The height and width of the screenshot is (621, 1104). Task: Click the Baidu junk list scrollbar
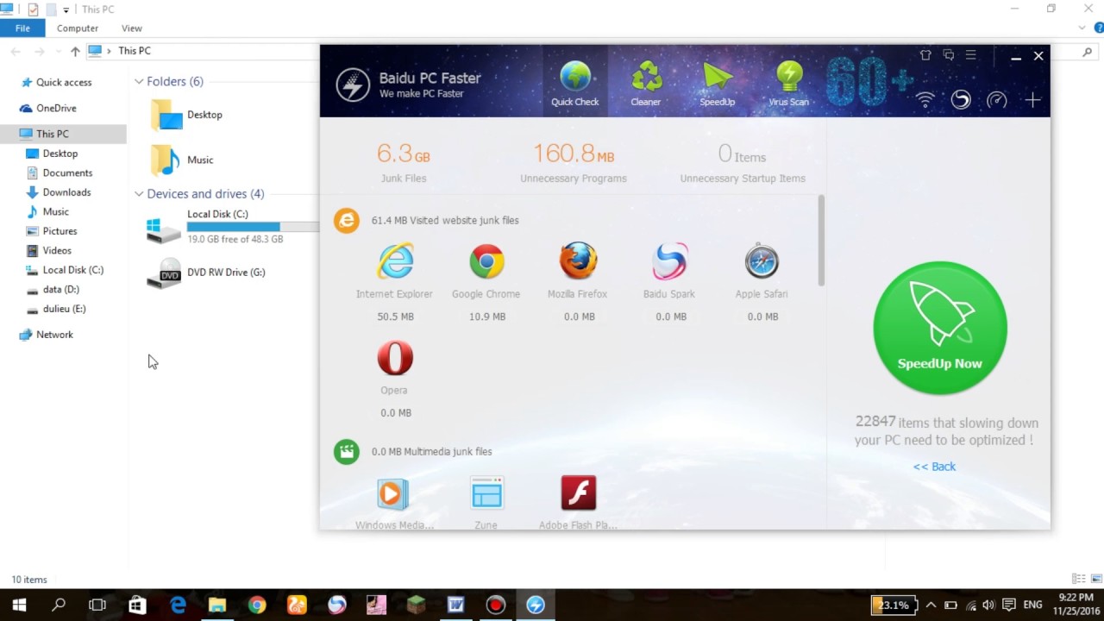pyautogui.click(x=821, y=241)
